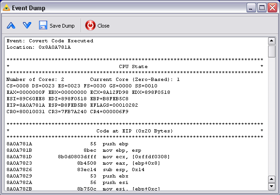Viewport: 280px width, 195px height.
Task: Click the 'mov ebp, esp' instruction
Action: (x=122, y=150)
